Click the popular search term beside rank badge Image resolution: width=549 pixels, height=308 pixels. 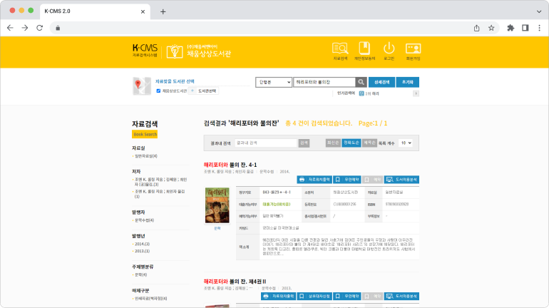(372, 93)
